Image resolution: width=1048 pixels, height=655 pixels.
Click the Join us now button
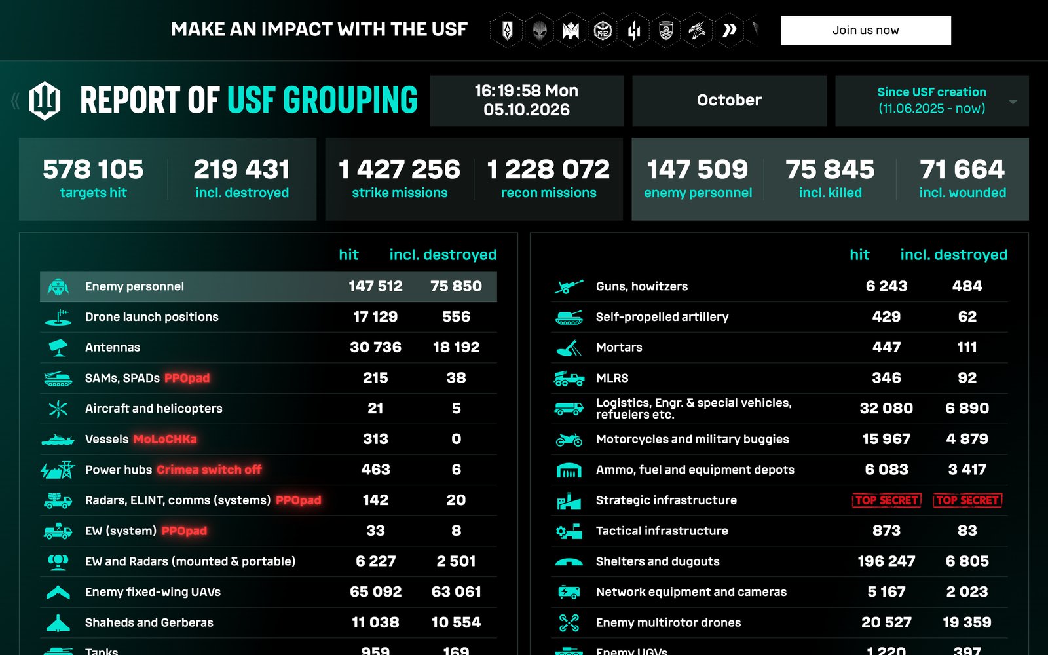pyautogui.click(x=865, y=30)
